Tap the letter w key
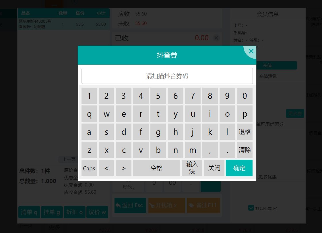This screenshot has width=322, height=233. coord(106,114)
